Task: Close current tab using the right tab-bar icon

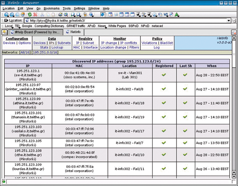Action: pyautogui.click(x=234, y=31)
